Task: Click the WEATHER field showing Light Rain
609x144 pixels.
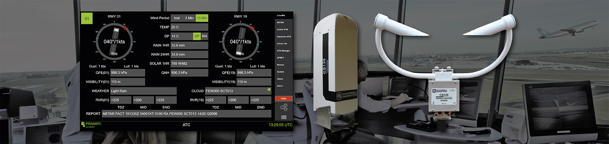Action: (143, 91)
